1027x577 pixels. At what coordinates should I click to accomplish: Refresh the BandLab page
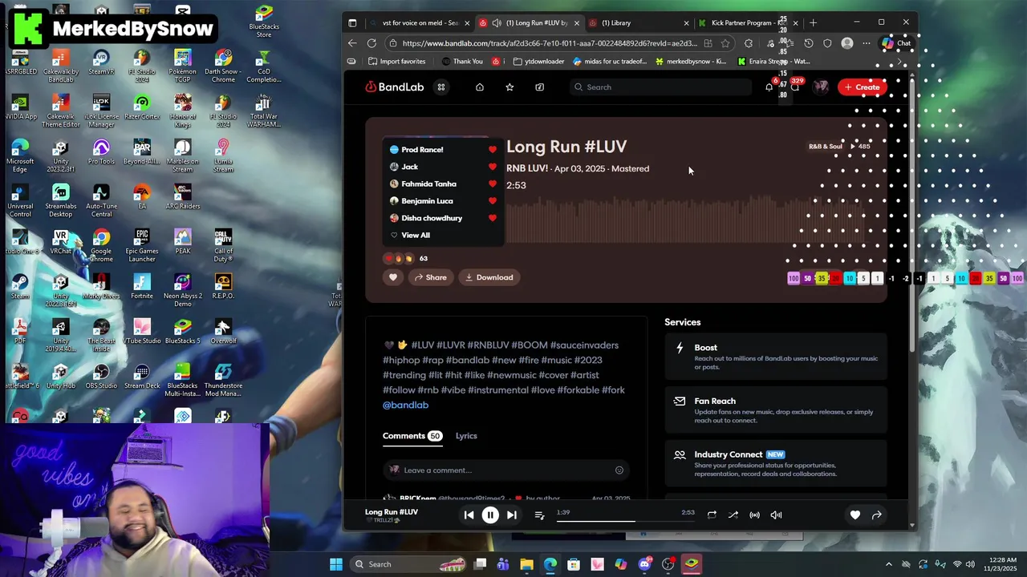[371, 43]
